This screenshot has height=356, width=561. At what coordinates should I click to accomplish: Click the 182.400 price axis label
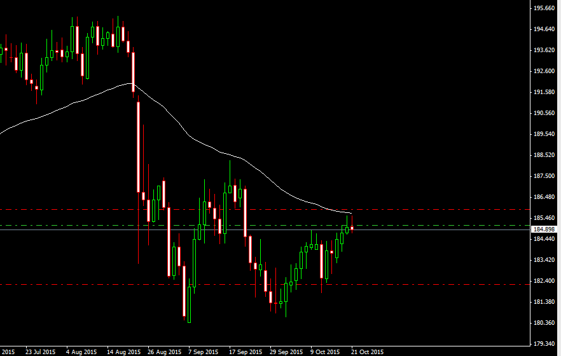click(x=544, y=281)
